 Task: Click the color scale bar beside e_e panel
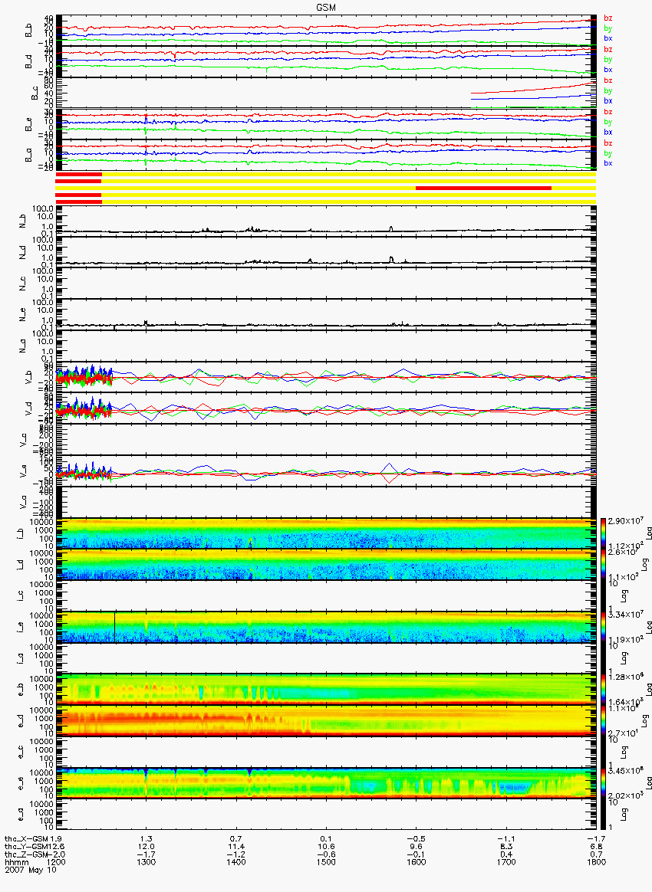(x=604, y=783)
